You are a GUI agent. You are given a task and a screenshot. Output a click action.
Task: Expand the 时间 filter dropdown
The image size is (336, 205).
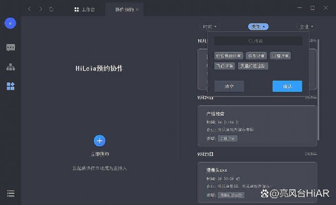(x=209, y=27)
